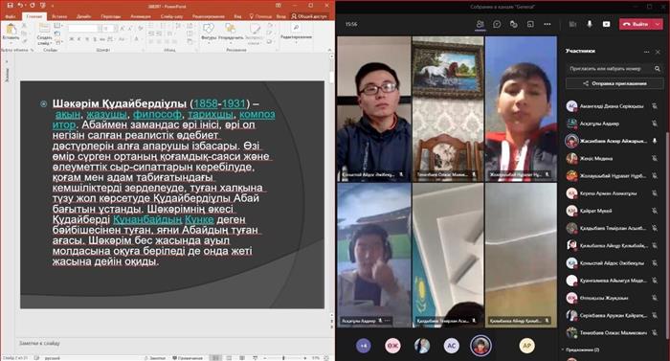Open the reactions icon in meeting toolbar

[514, 24]
